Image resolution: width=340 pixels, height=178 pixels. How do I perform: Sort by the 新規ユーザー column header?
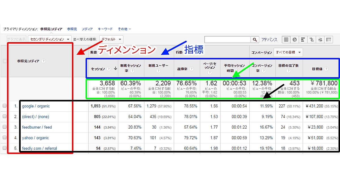[x=158, y=66]
